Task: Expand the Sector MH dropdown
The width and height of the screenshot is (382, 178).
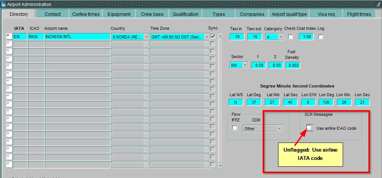Action: pos(245,65)
